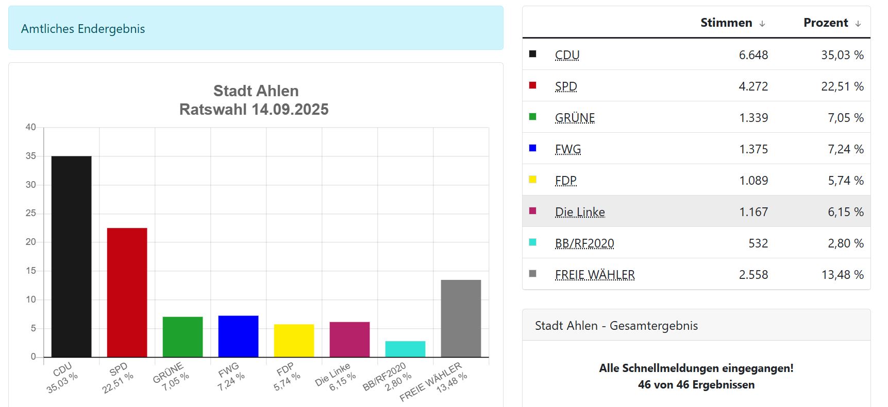Select the GRÜNE party link

click(575, 118)
